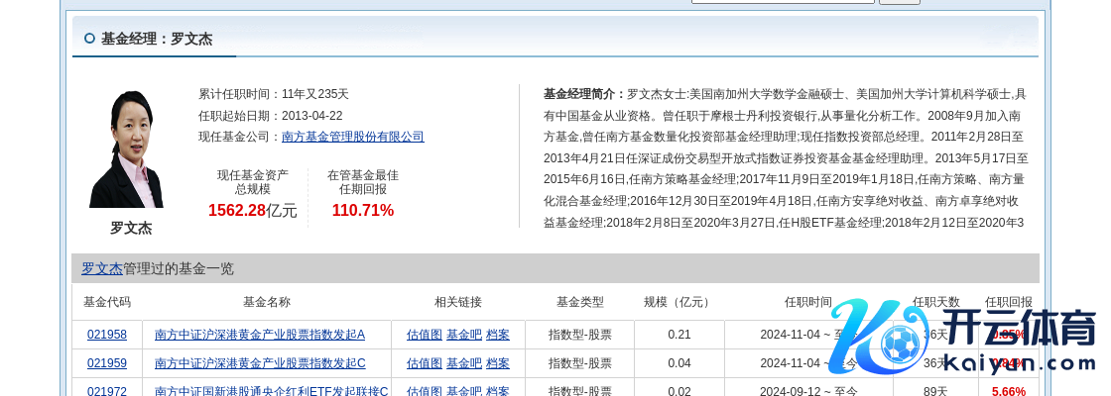View 估值图 for fund 021959
The width and height of the screenshot is (1111, 396).
(424, 363)
